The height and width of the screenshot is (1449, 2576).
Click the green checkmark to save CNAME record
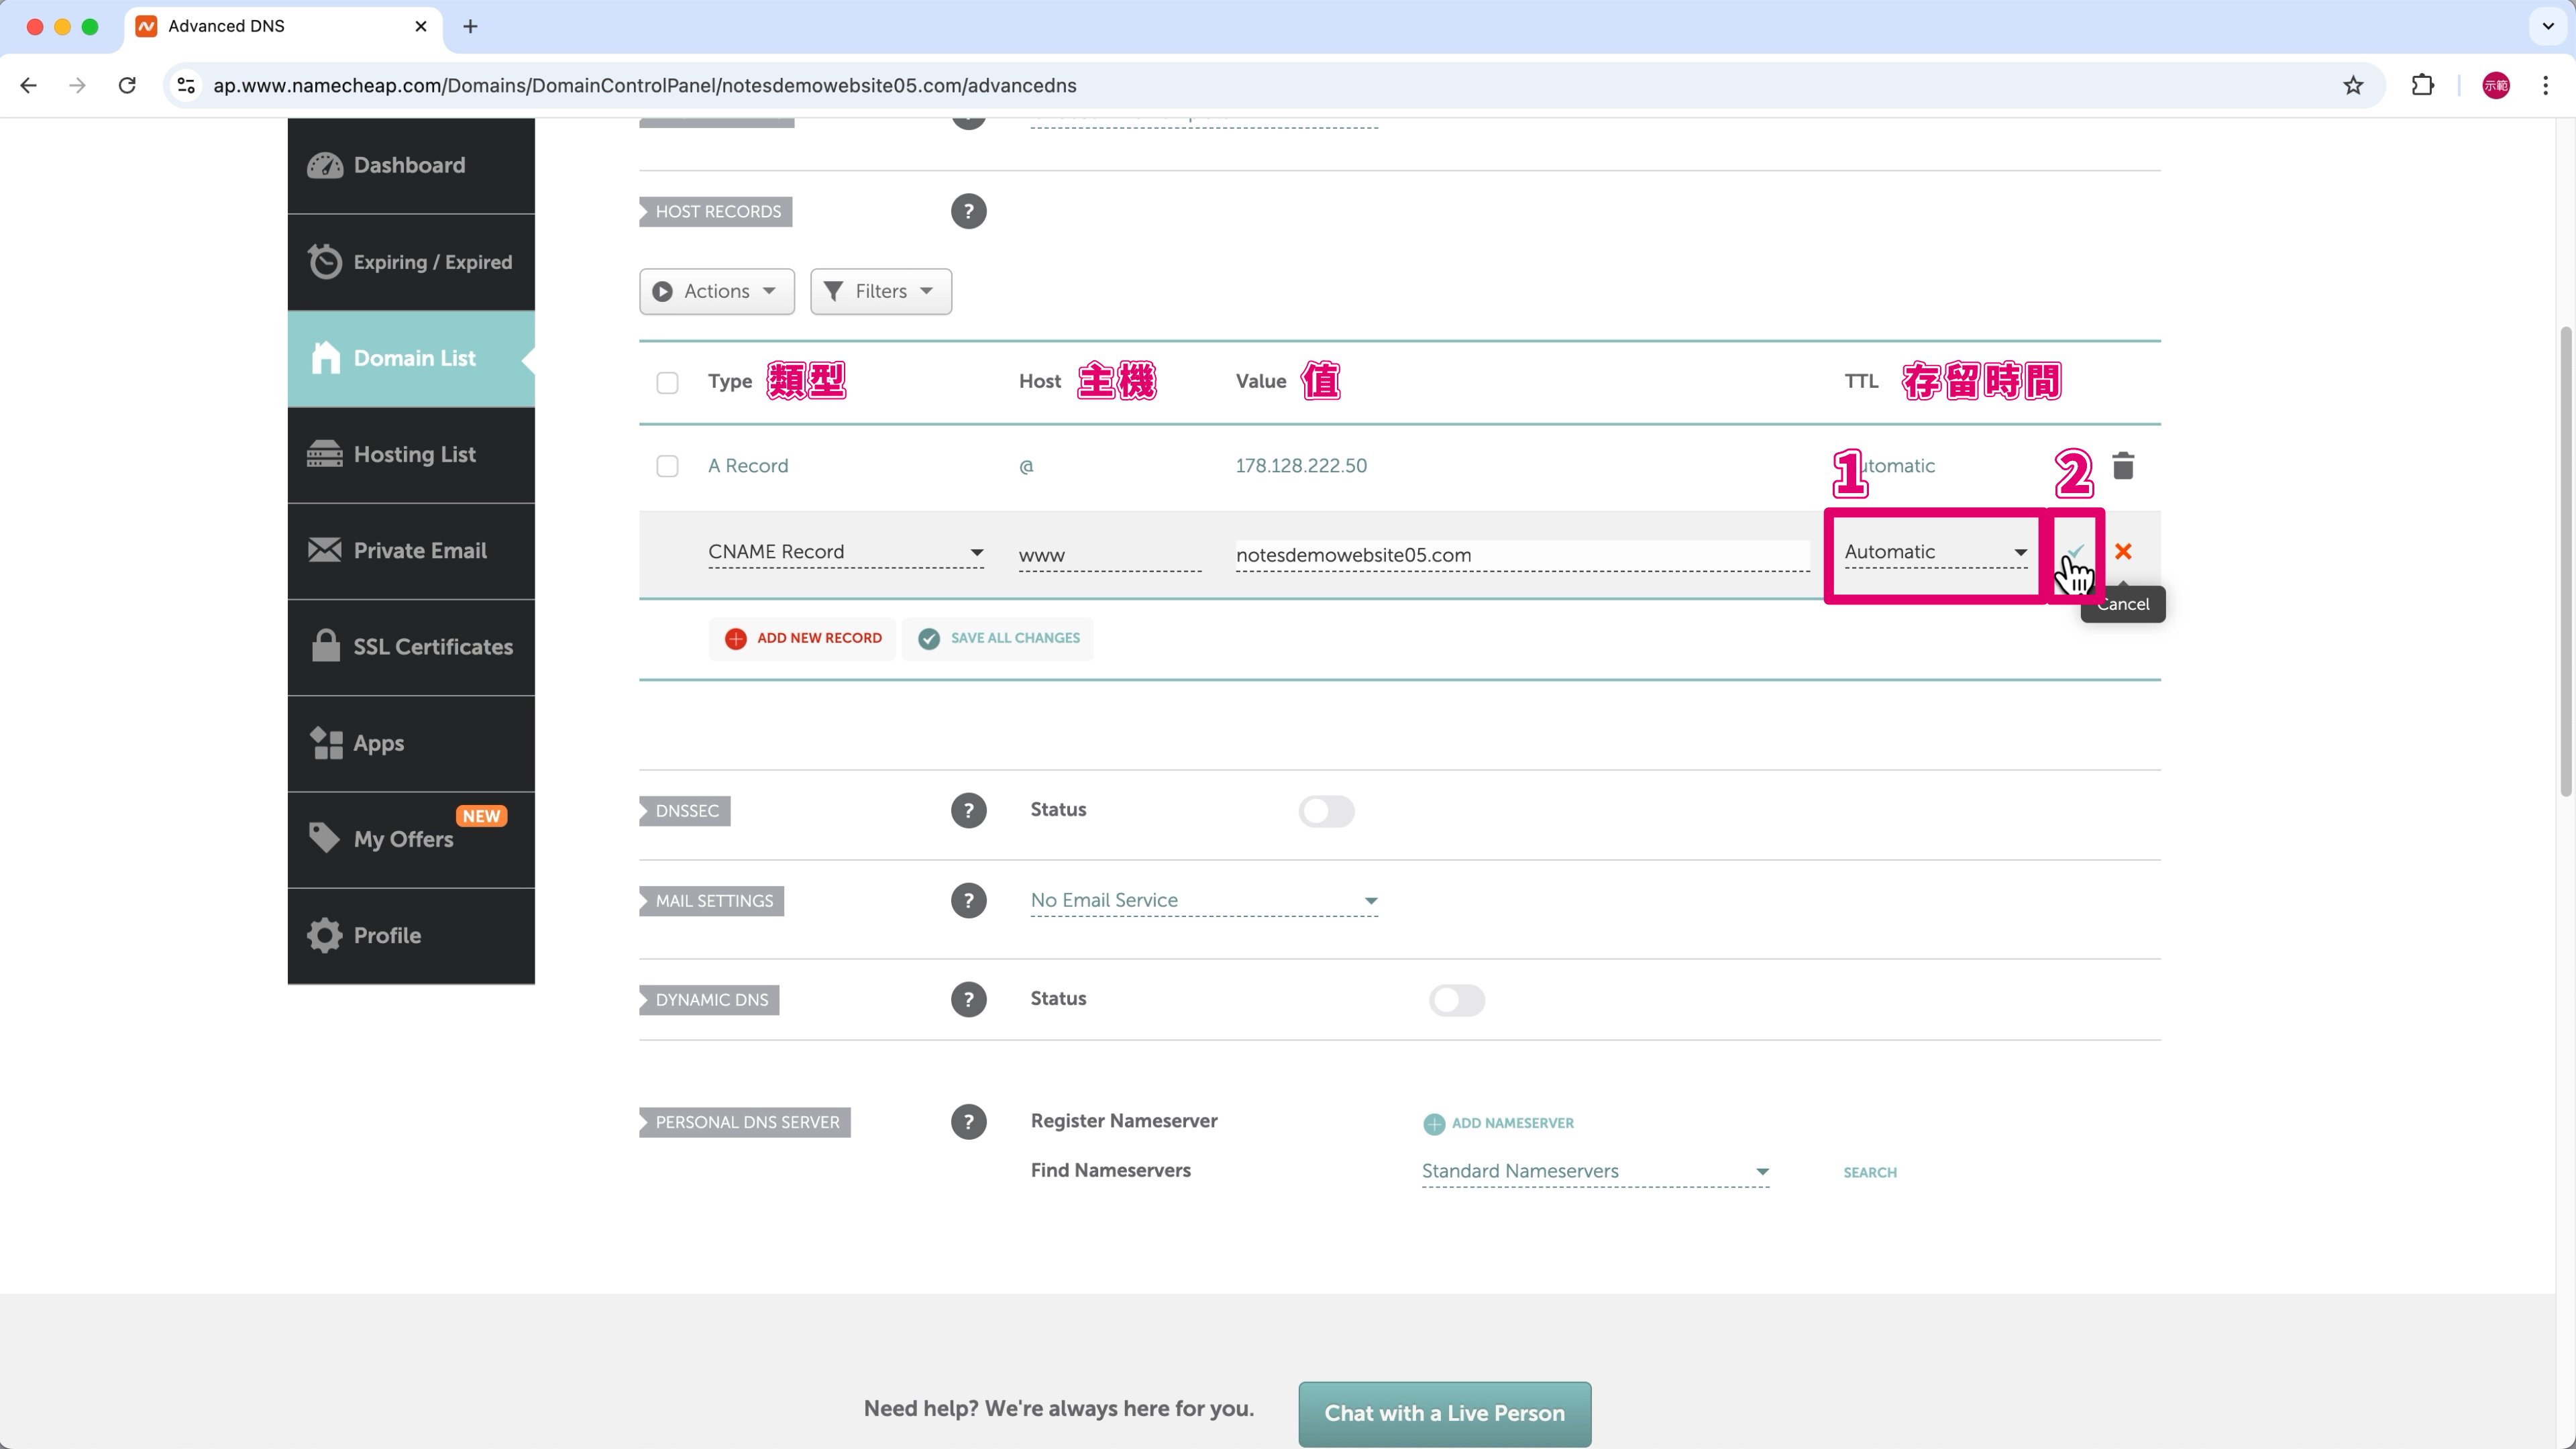coord(2075,552)
